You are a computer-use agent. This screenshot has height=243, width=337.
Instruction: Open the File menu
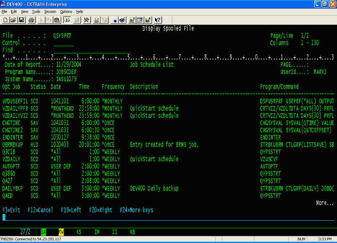point(5,12)
